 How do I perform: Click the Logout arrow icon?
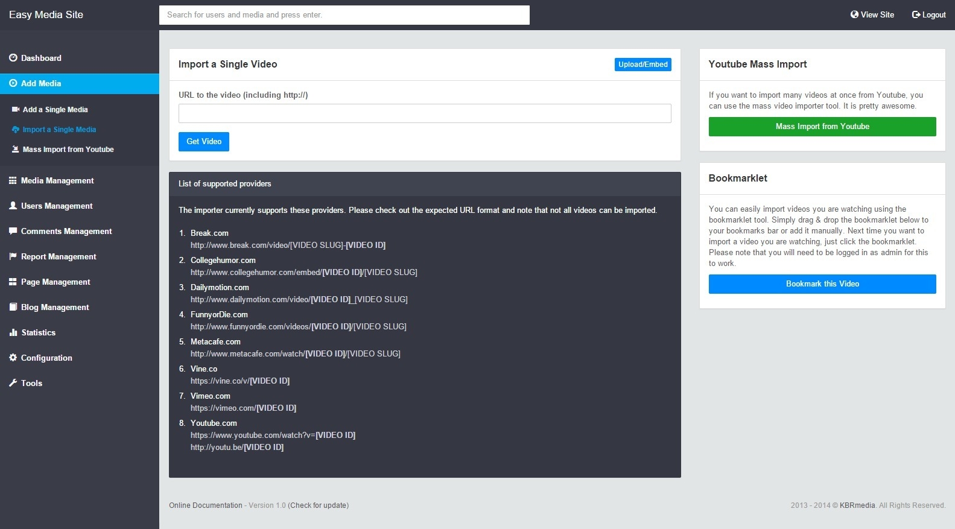coord(916,14)
